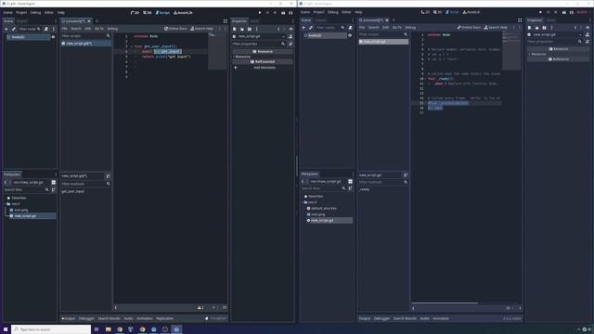The height and width of the screenshot is (334, 594).
Task: Save resource icon in left Inspector toolbar
Action: (x=250, y=29)
